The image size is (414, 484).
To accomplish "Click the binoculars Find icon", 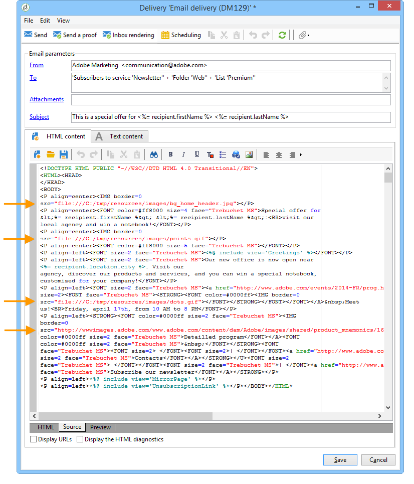I will [x=154, y=154].
